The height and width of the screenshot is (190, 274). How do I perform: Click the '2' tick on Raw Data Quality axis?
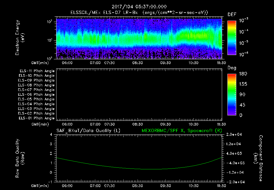[51, 154]
